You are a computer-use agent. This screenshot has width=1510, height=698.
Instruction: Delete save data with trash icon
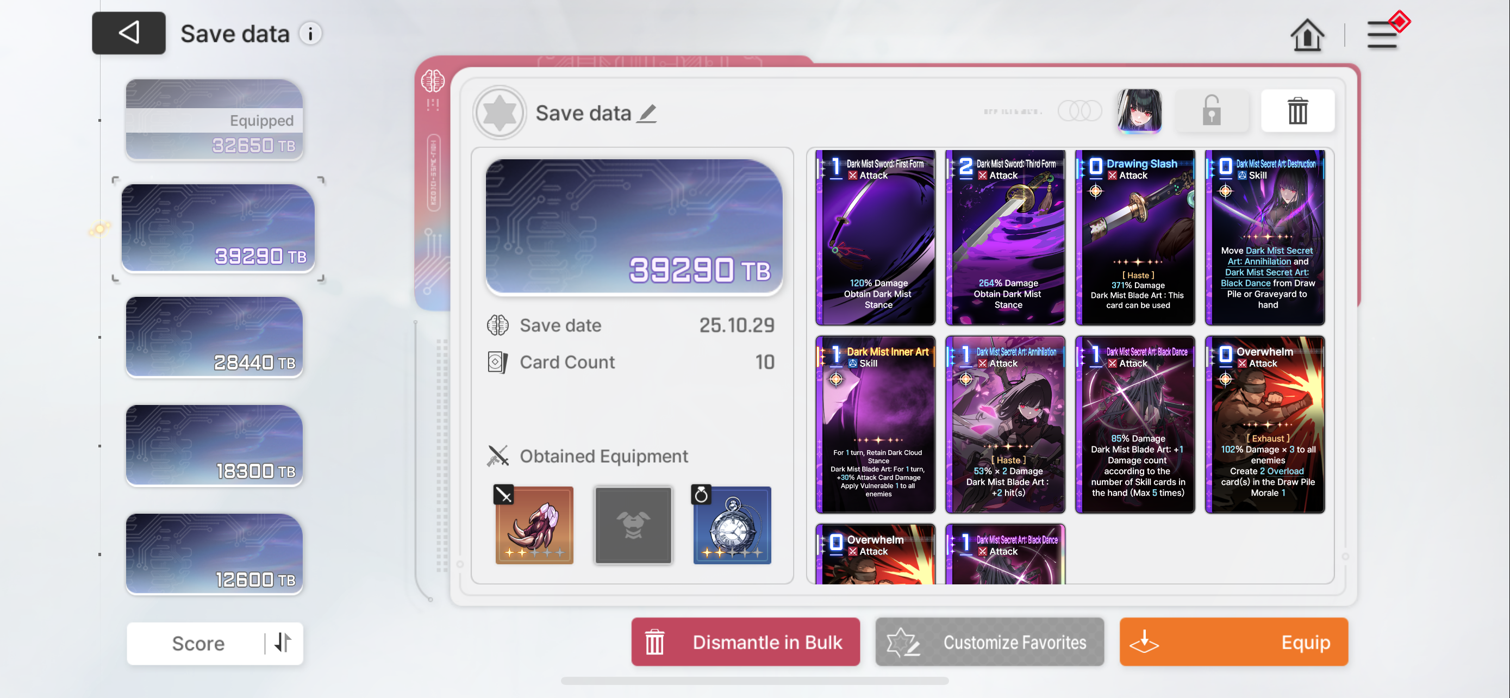pos(1297,111)
